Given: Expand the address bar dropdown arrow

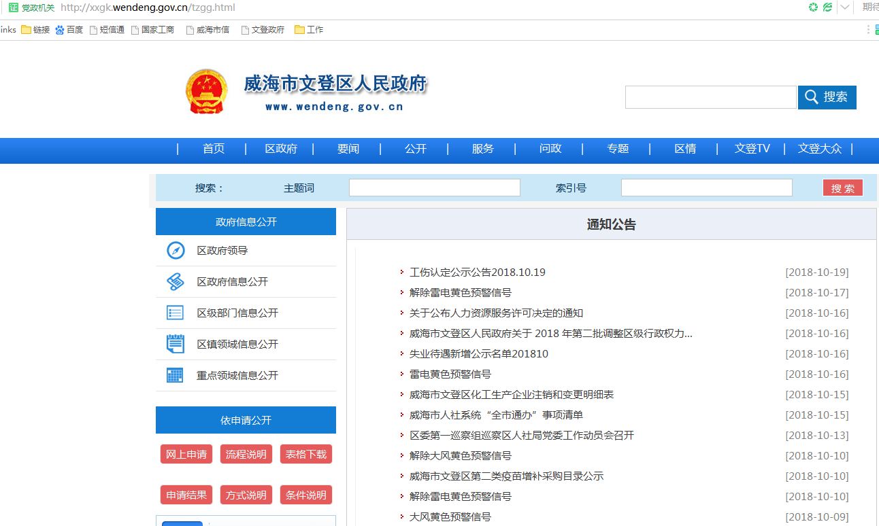Looking at the screenshot, I should click(844, 7).
